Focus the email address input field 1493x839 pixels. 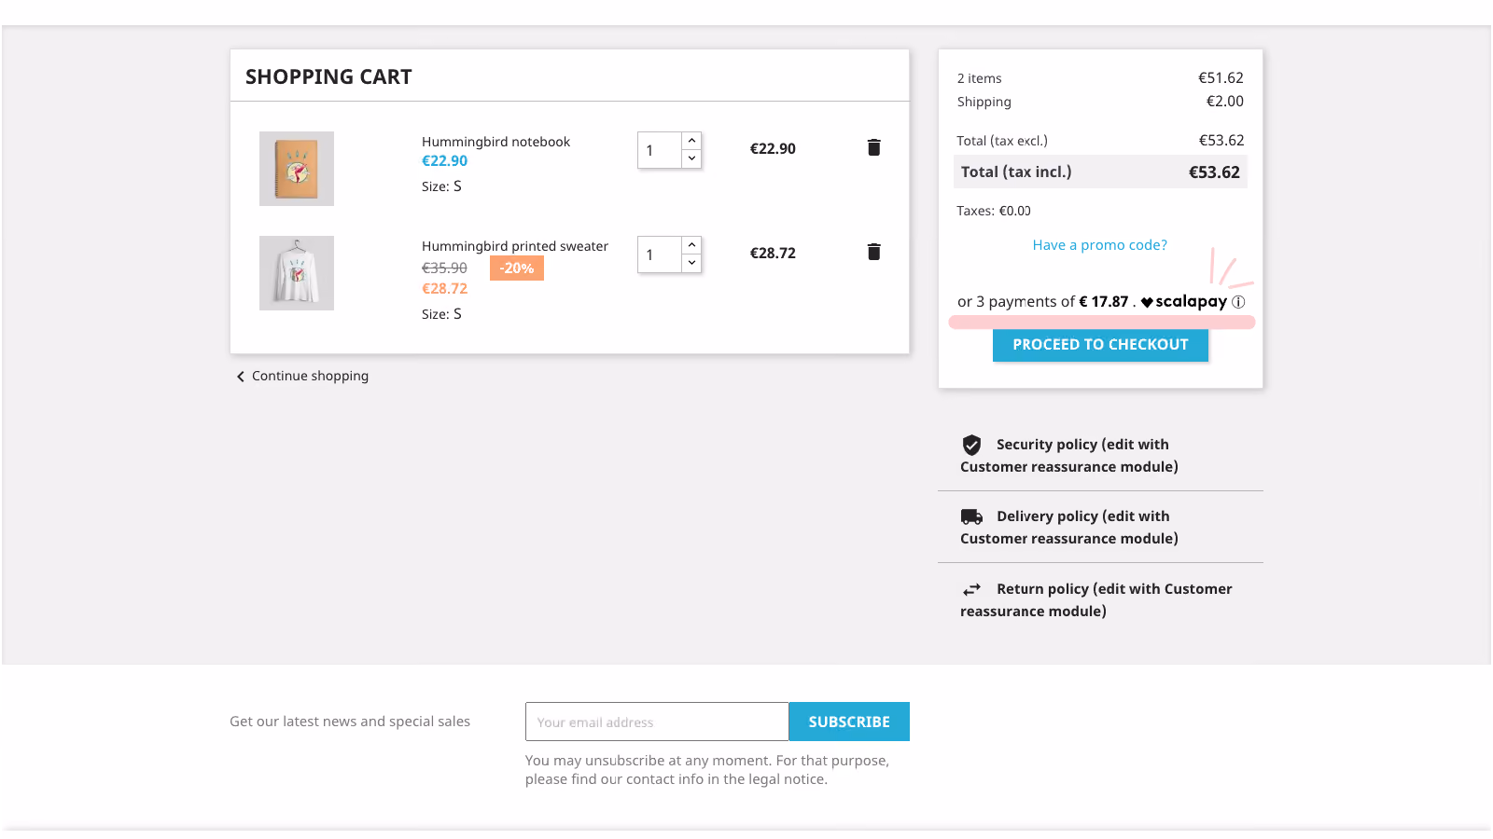coord(657,722)
